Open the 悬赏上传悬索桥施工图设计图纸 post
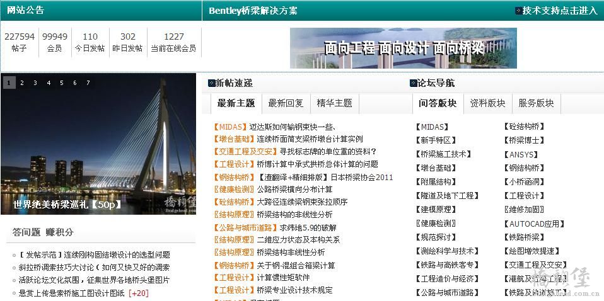Viewport: 604px width, 301px height. pos(72,293)
